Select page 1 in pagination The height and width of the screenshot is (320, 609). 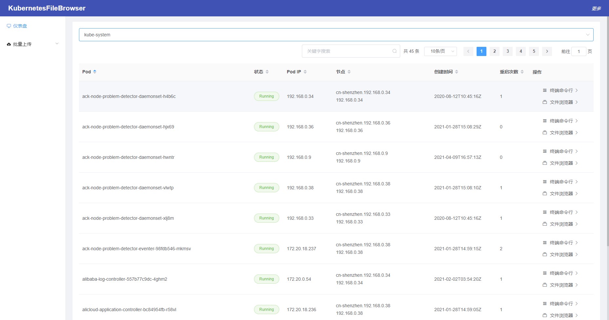coord(481,51)
